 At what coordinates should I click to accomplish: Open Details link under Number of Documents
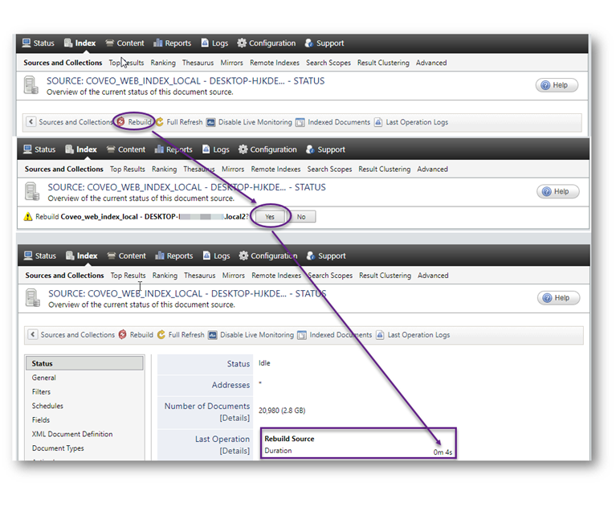235,418
